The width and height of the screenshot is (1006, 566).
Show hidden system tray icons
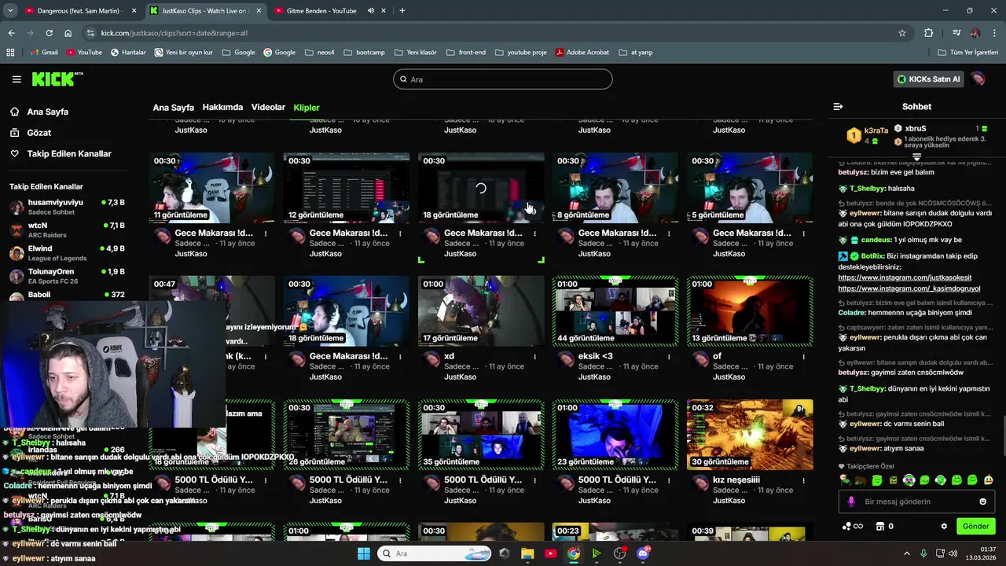click(906, 553)
